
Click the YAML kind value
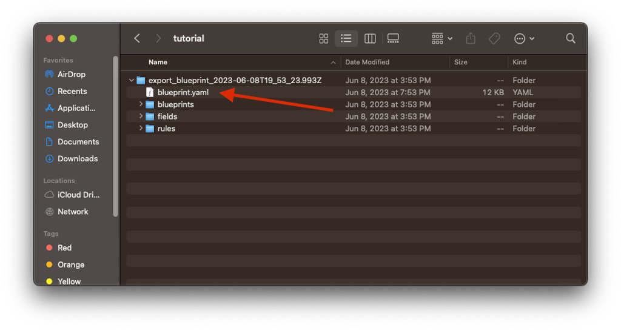click(x=523, y=93)
